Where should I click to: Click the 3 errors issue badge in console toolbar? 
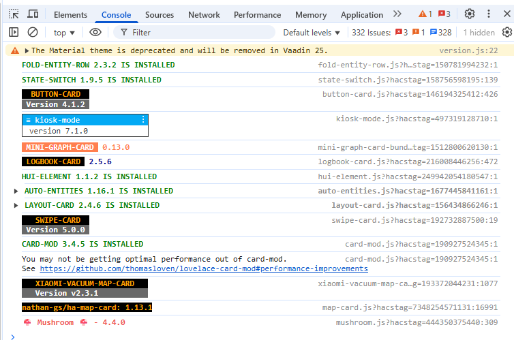click(402, 33)
